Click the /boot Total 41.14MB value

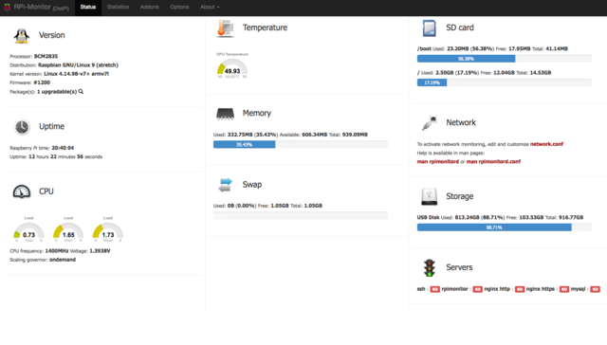557,48
